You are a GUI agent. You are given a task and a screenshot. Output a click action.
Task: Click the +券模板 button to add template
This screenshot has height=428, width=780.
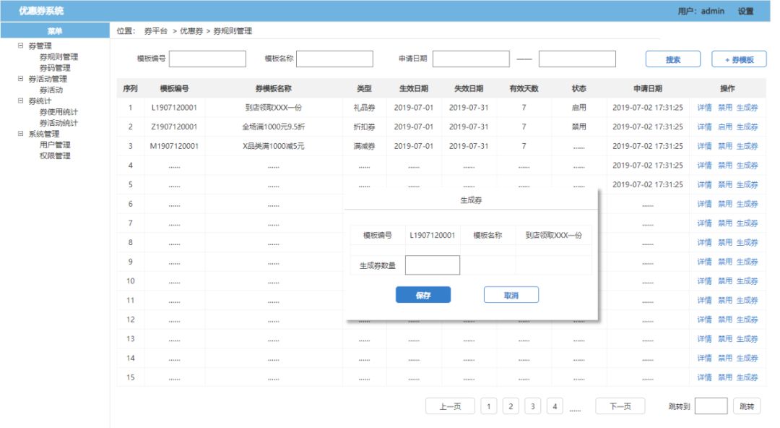[x=738, y=59]
